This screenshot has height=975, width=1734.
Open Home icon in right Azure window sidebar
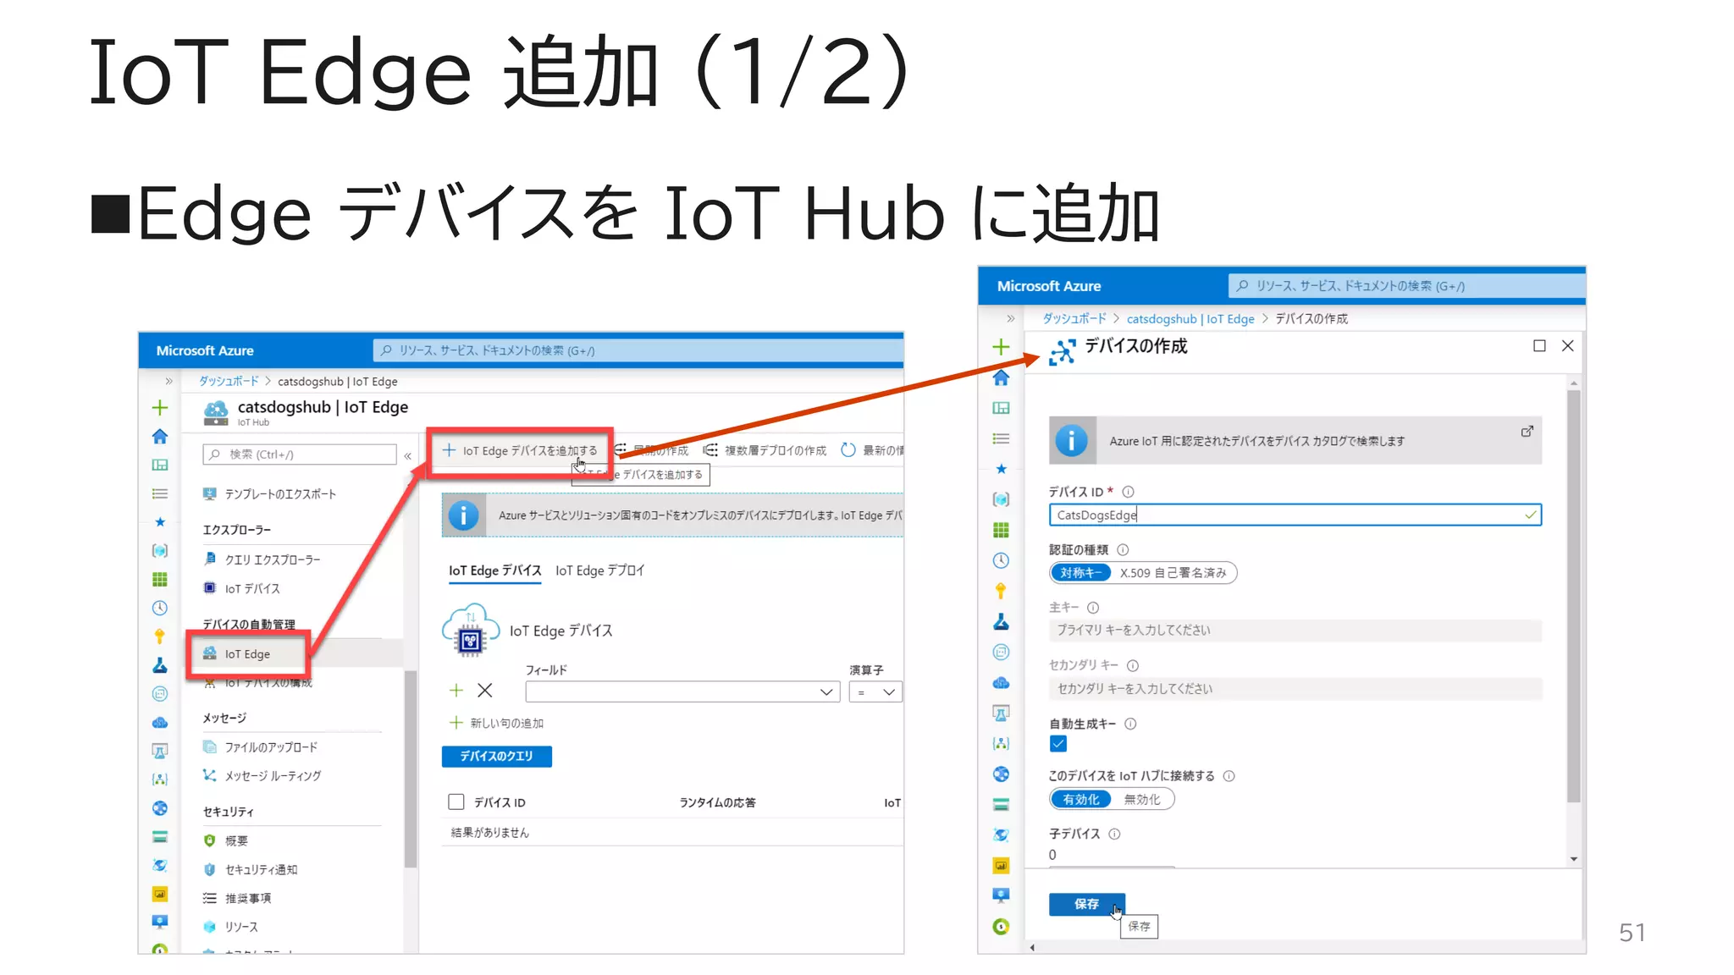[1001, 377]
